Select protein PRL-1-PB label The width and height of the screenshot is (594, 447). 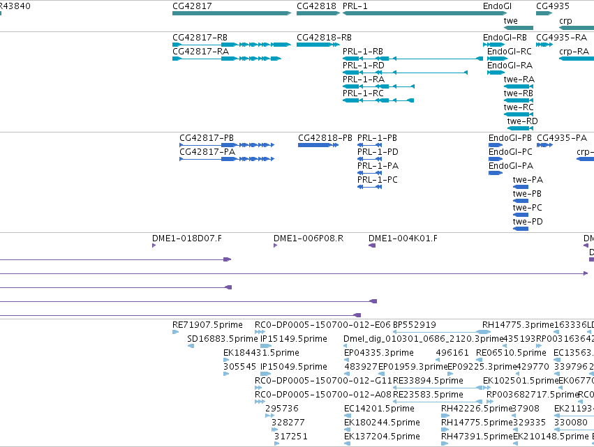377,138
